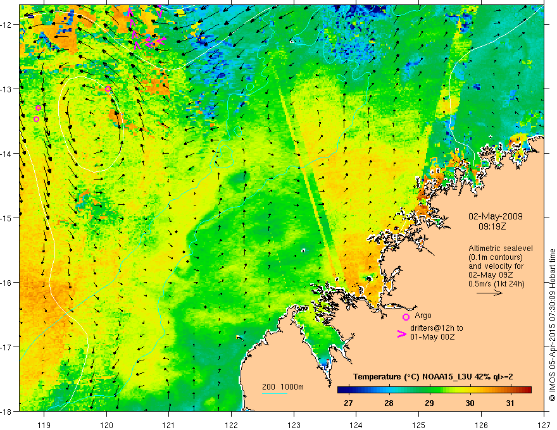Screen dimensions: 557x430
Task: Click the date label 02-May-2009
Action: click(x=495, y=216)
